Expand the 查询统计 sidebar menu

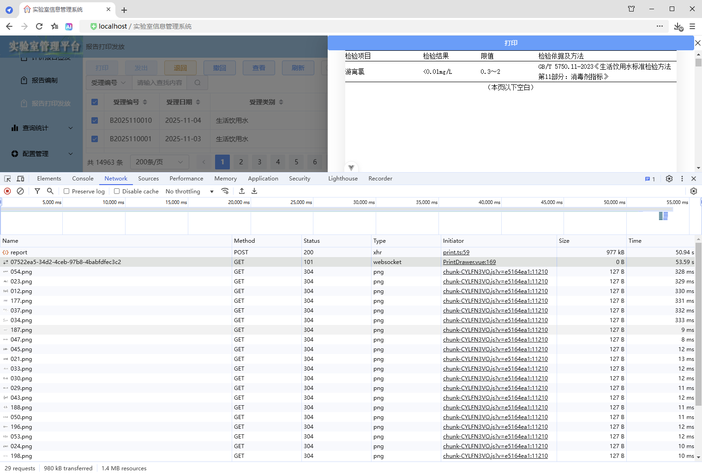click(x=42, y=128)
